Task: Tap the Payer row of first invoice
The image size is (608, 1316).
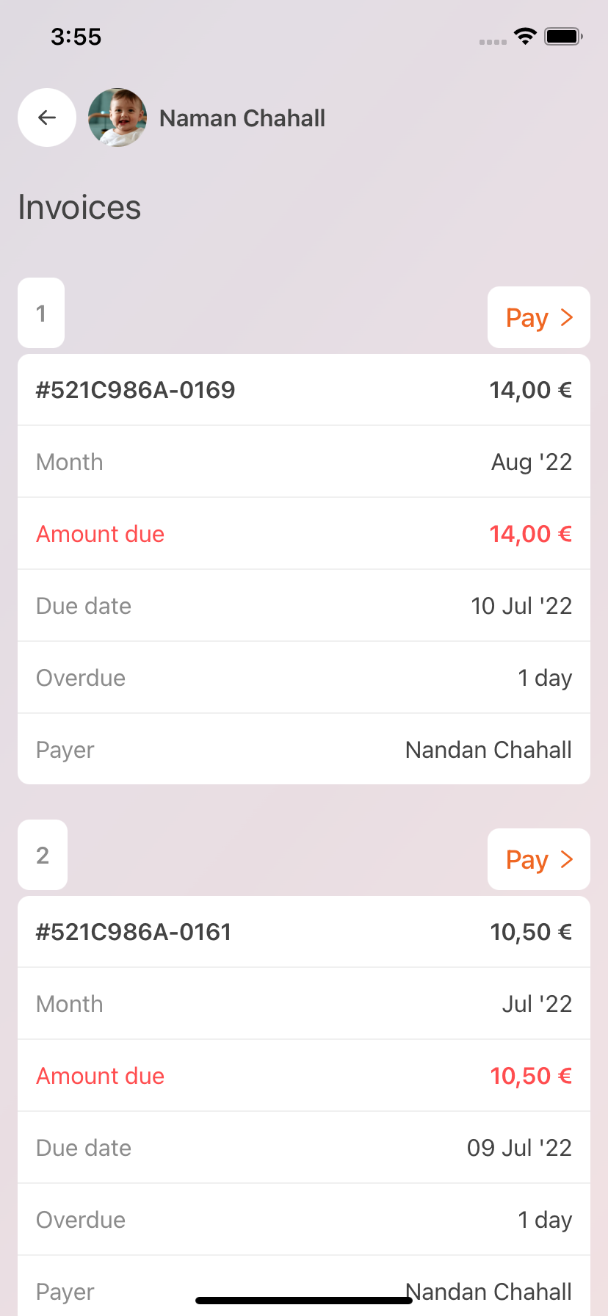Action: [x=304, y=750]
